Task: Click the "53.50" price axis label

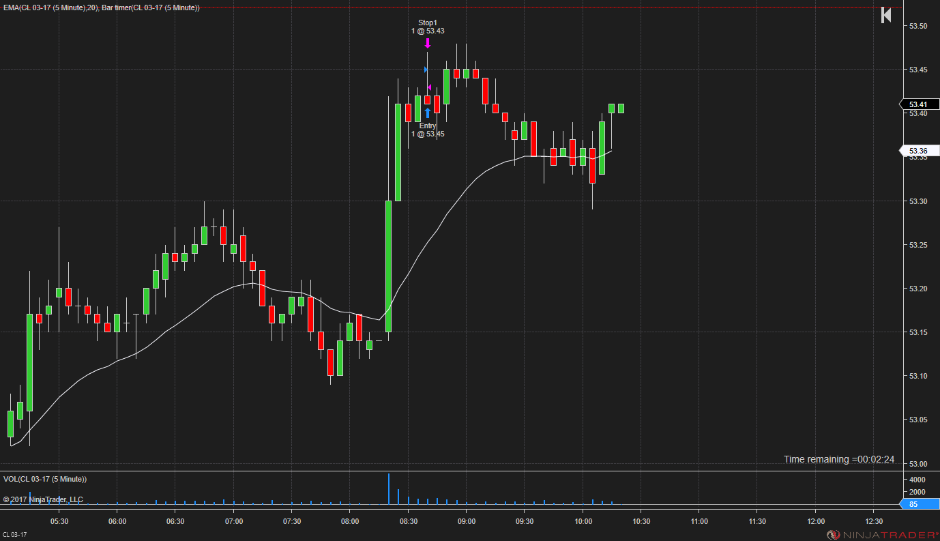Action: point(918,26)
